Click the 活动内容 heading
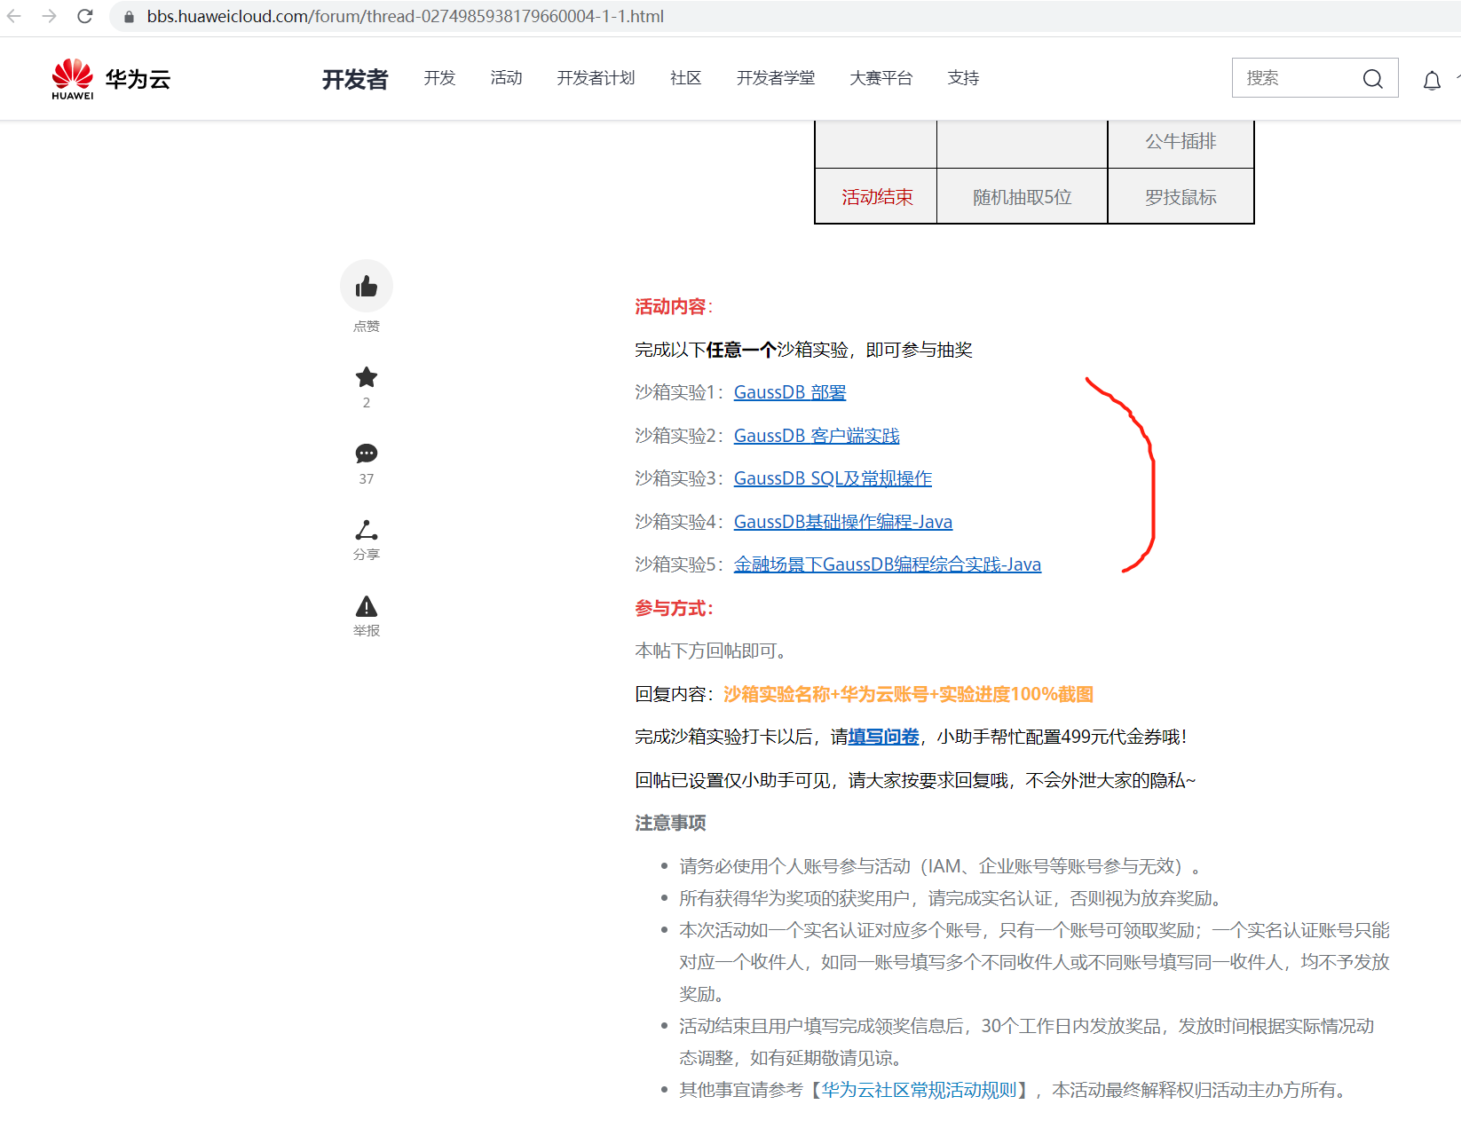 pos(674,307)
